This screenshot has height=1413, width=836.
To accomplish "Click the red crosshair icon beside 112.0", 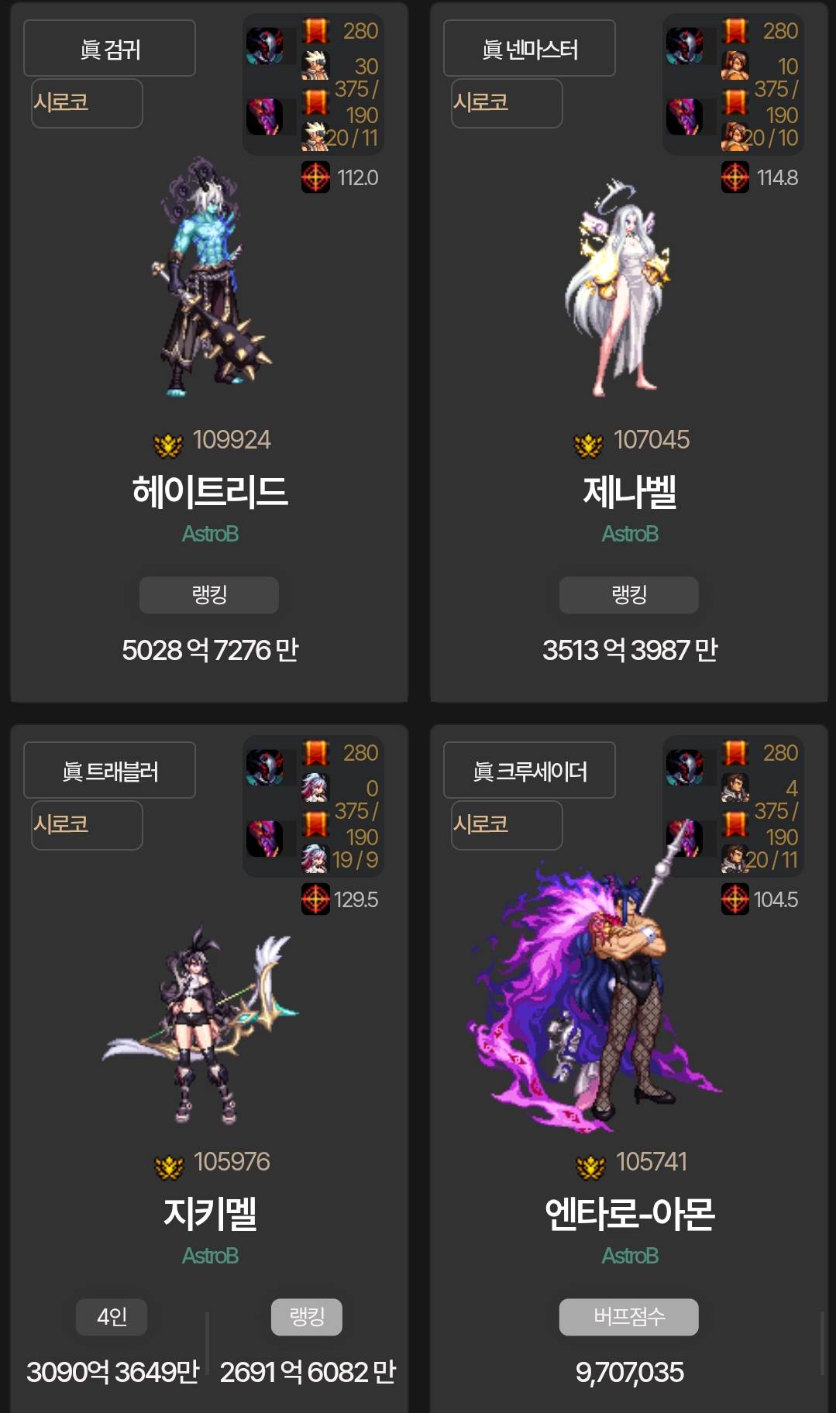I will click(315, 177).
